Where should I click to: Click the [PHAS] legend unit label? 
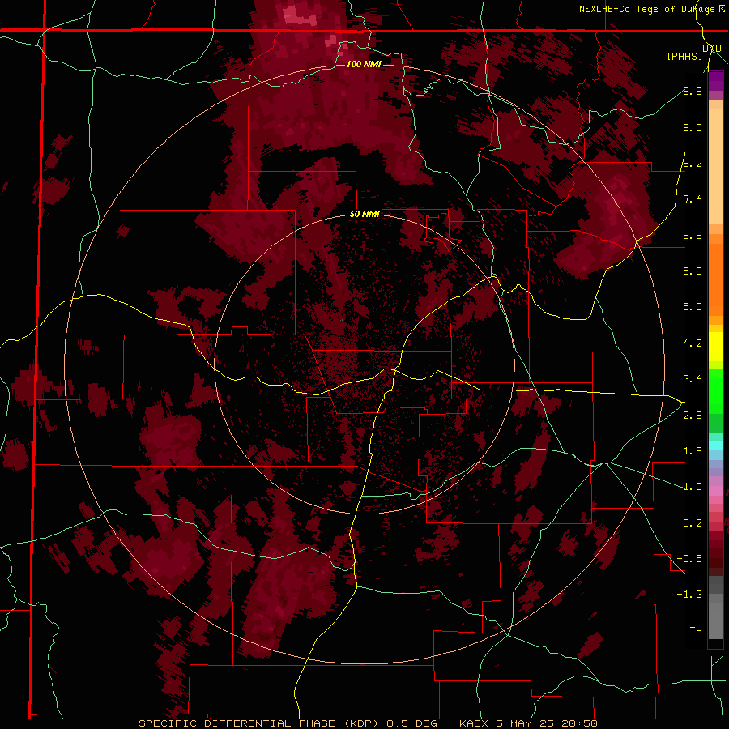(684, 56)
